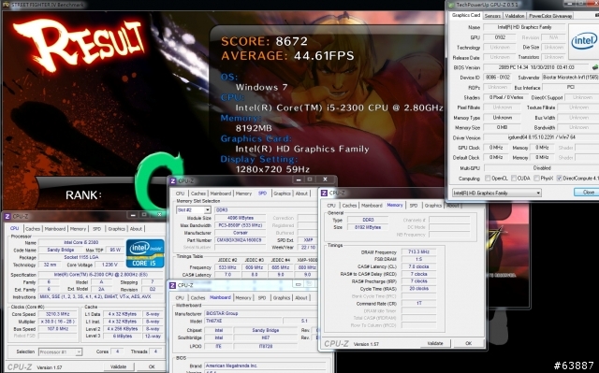The width and height of the screenshot is (599, 373).
Task: Click the Code Name Sandy Bridge value
Action: click(x=60, y=250)
